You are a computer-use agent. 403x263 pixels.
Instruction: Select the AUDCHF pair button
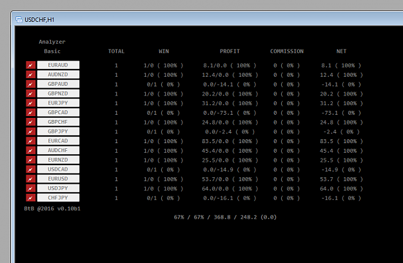point(58,150)
